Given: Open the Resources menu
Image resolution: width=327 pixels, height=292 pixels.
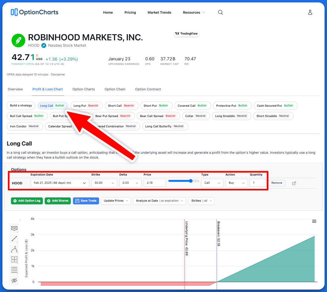Looking at the screenshot, I should (194, 12).
